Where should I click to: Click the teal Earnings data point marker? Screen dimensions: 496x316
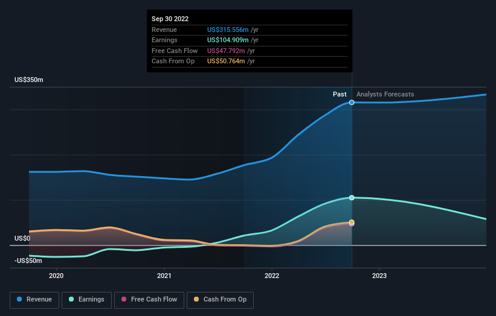coord(352,198)
